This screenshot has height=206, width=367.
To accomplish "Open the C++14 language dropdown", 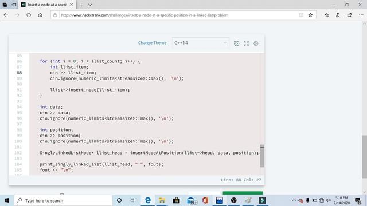I will click(200, 43).
